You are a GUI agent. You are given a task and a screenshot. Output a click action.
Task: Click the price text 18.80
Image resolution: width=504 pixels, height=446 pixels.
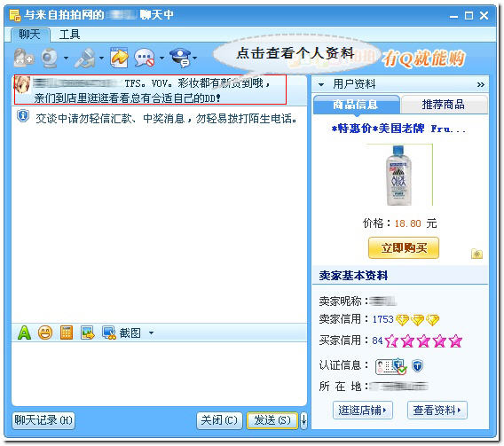click(x=407, y=223)
